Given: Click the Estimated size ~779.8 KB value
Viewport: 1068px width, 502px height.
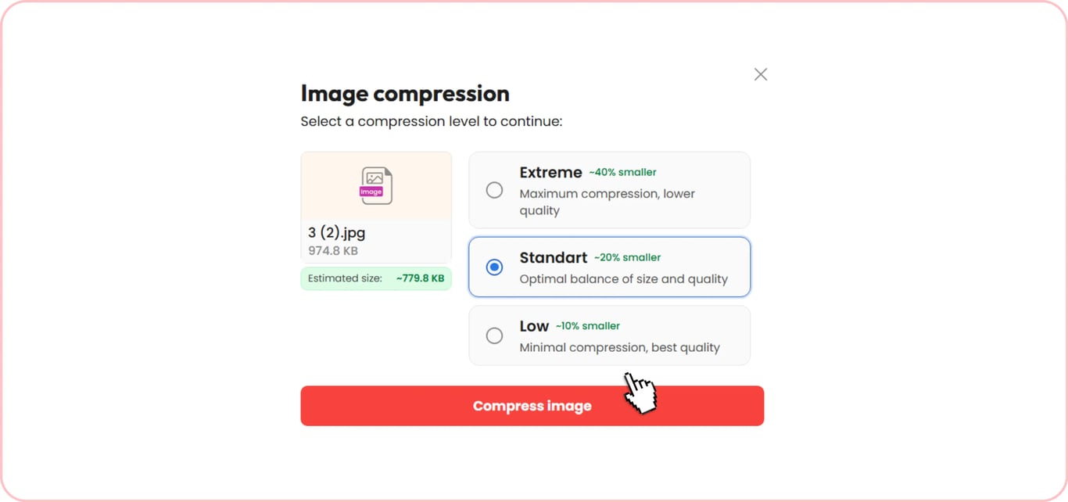Looking at the screenshot, I should [420, 278].
